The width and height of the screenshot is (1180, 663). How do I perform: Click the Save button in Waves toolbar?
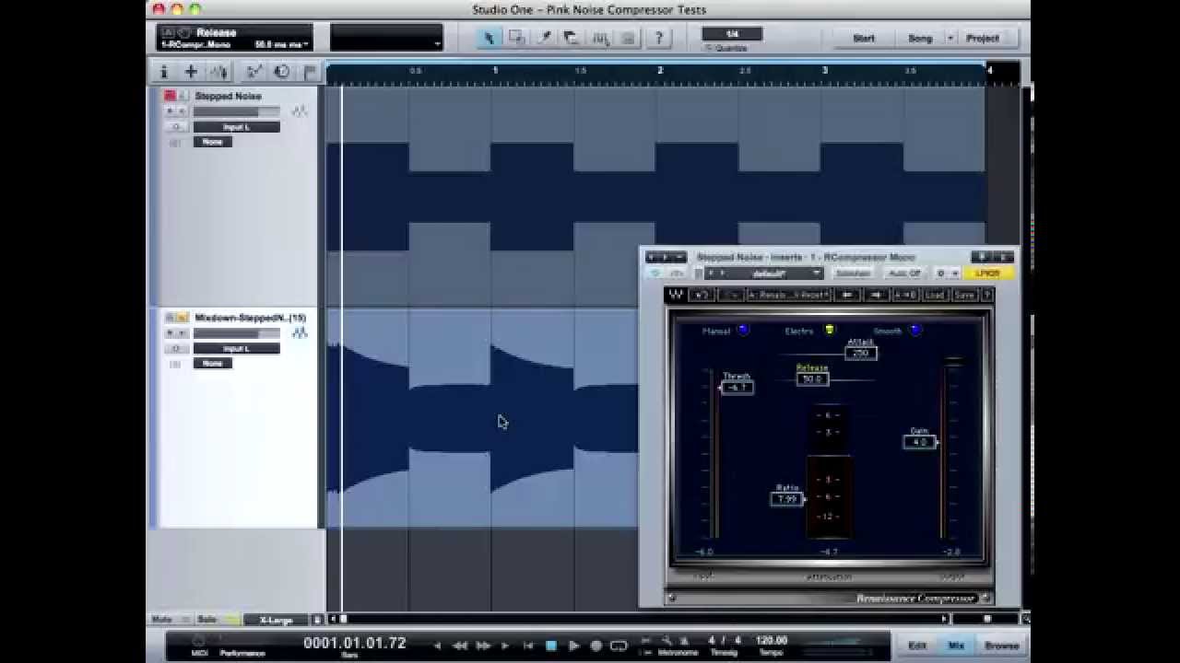click(x=963, y=295)
